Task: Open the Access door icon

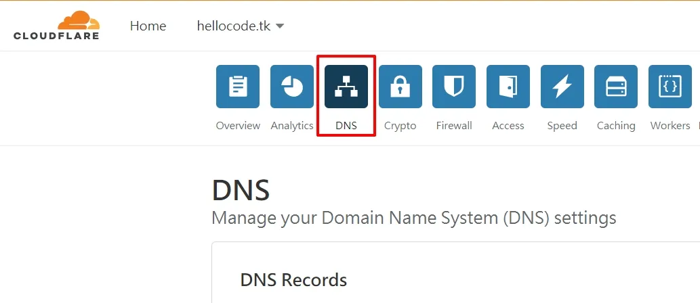Action: pyautogui.click(x=508, y=87)
